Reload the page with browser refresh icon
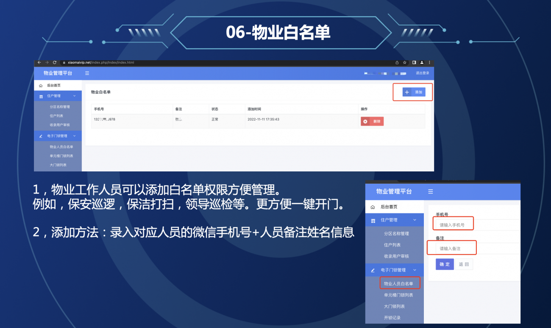 pos(55,62)
